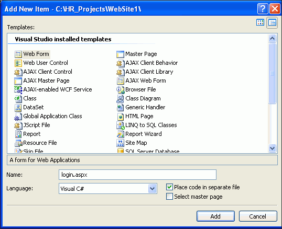Select the Report Wizard icon
This screenshot has width=282, height=229.
click(x=120, y=134)
